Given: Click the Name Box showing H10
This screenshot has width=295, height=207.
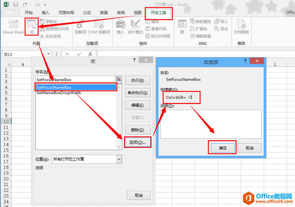Looking at the screenshot, I should point(25,54).
